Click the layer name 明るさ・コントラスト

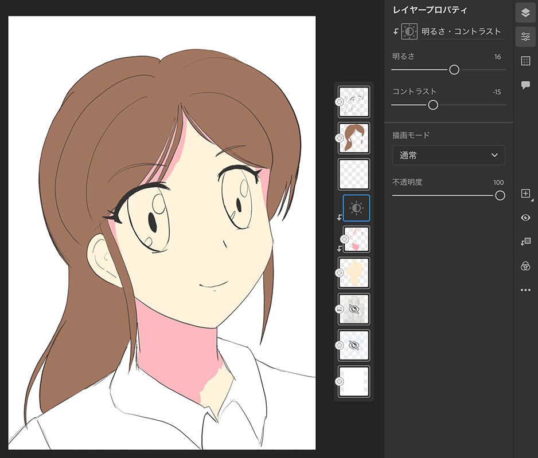point(461,31)
